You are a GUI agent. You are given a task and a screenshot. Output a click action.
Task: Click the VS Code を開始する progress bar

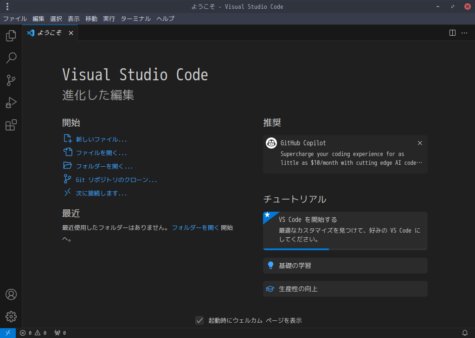(345, 249)
